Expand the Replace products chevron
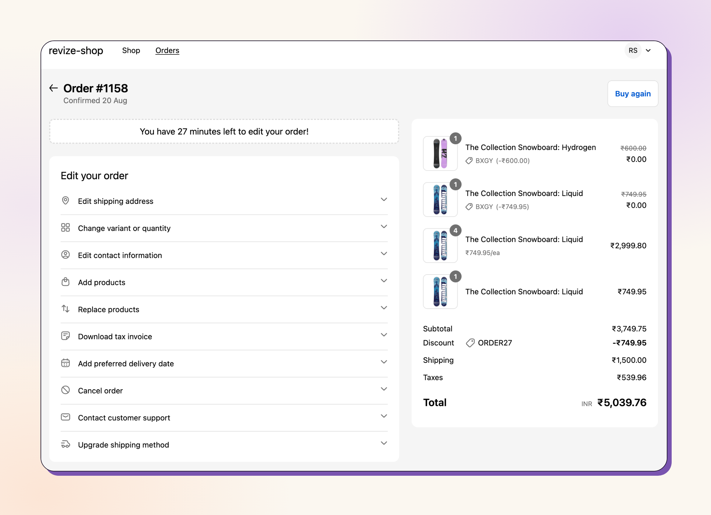 tap(384, 308)
